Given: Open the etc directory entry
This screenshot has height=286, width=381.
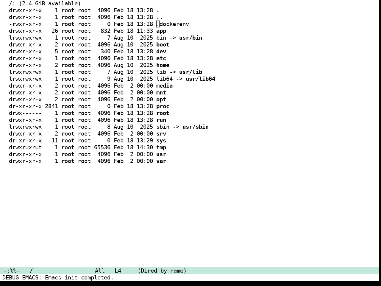Looking at the screenshot, I should (x=161, y=58).
